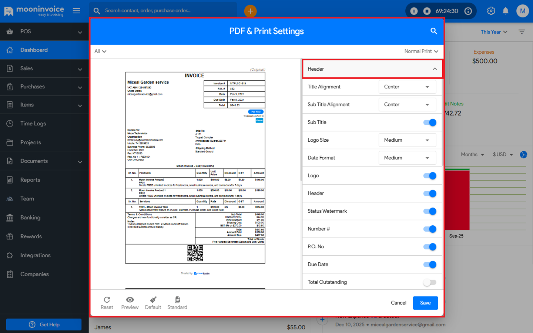Viewport: 533px width, 333px height.
Task: Turn off the Status Watermark switch
Action: coord(429,211)
